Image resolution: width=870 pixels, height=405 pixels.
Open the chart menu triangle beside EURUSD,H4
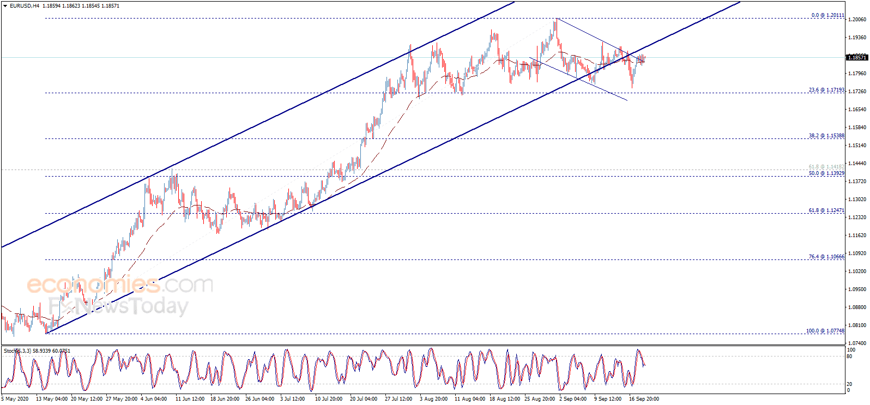click(x=5, y=6)
